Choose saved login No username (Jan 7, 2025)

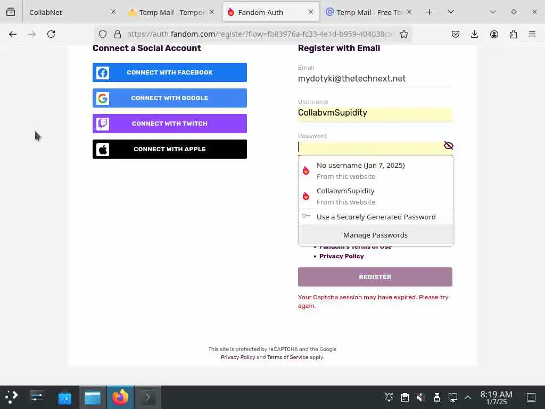pos(376,171)
